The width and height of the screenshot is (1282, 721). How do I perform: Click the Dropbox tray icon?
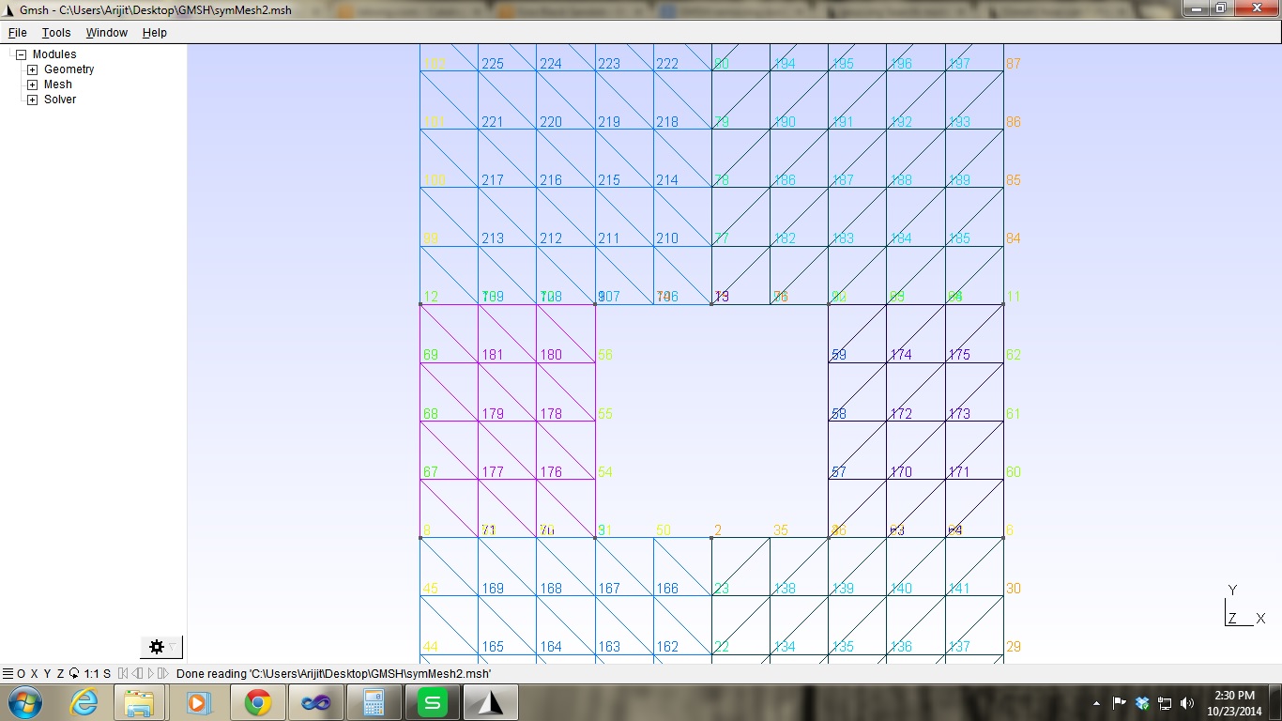1142,702
